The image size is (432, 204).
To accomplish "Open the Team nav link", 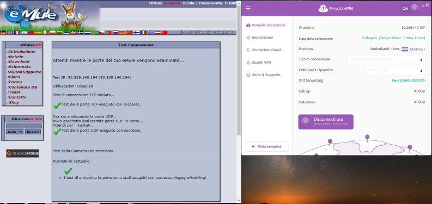I will [x=13, y=92].
